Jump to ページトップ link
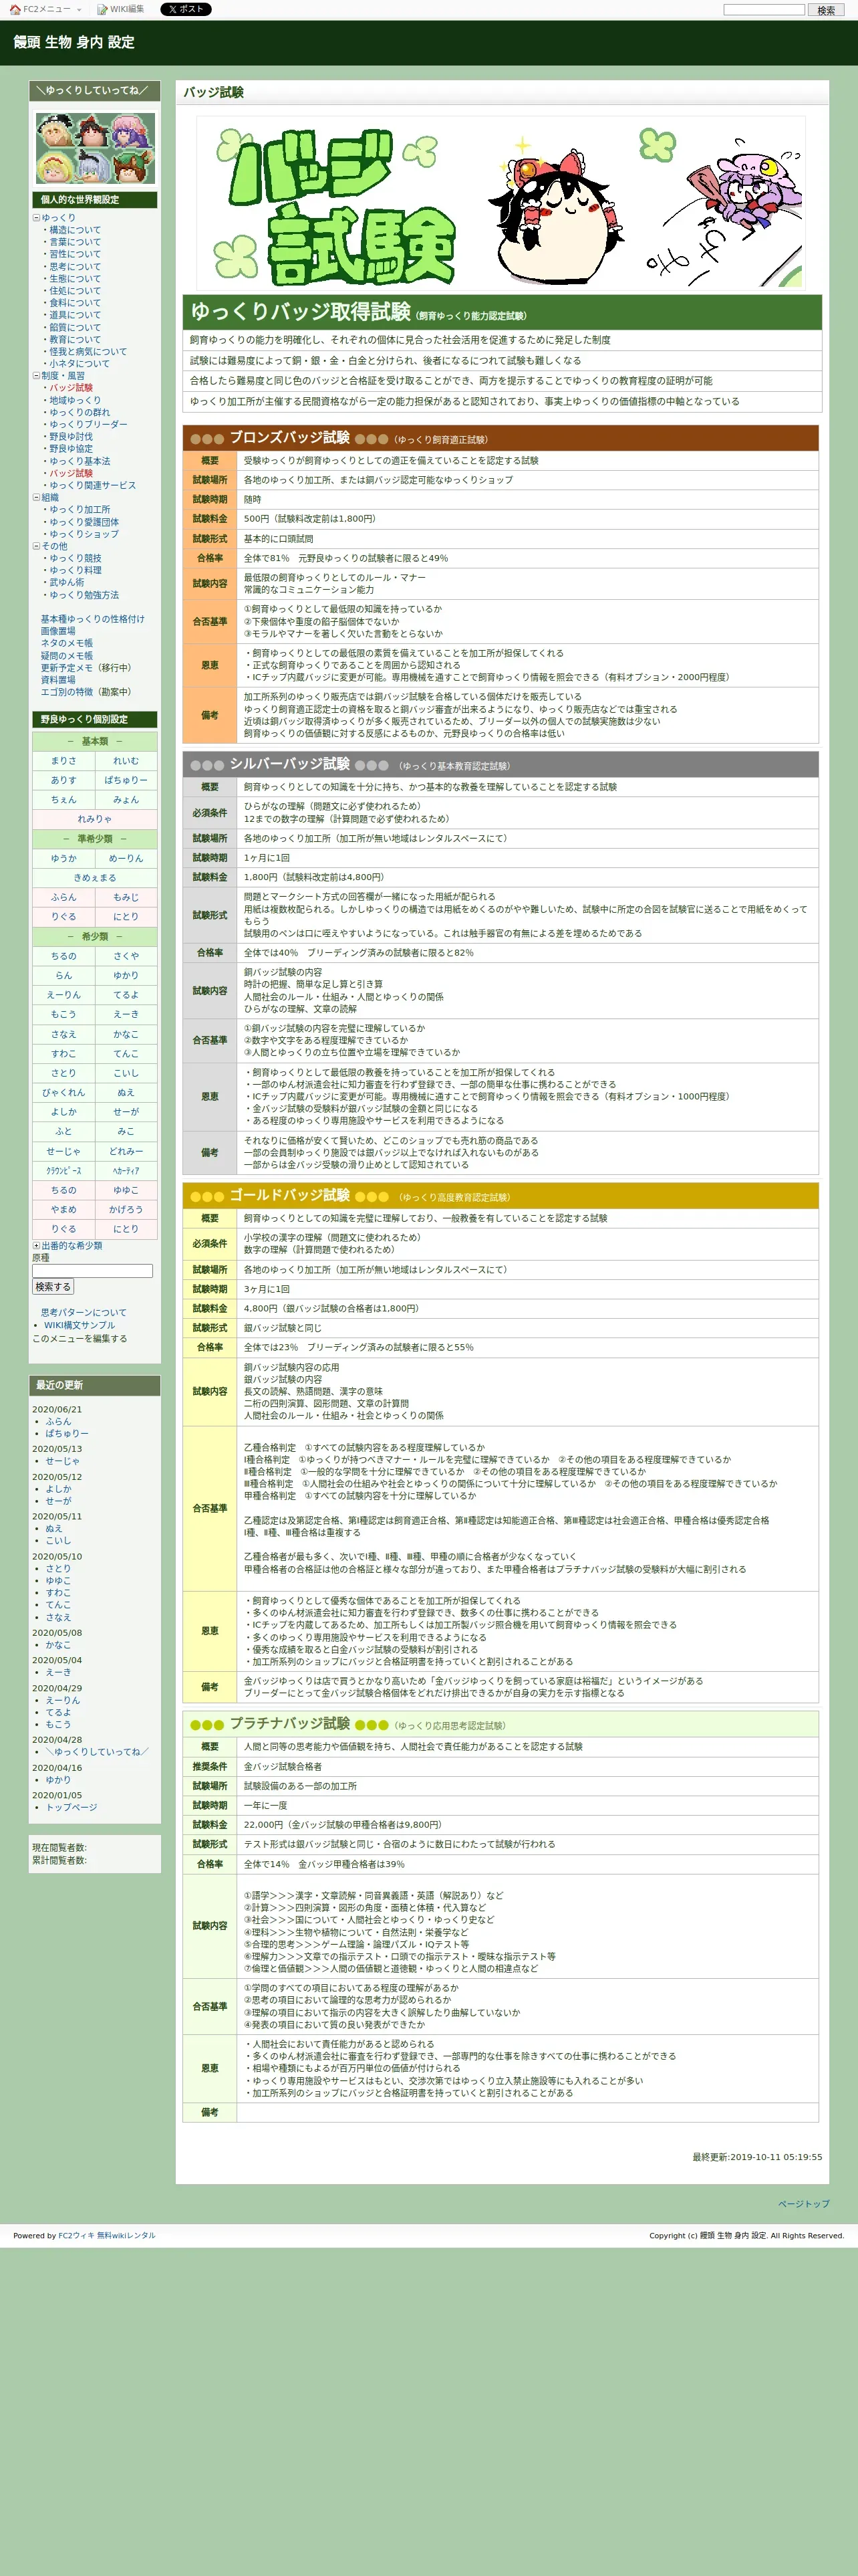Image resolution: width=858 pixels, height=2576 pixels. pyautogui.click(x=804, y=2204)
